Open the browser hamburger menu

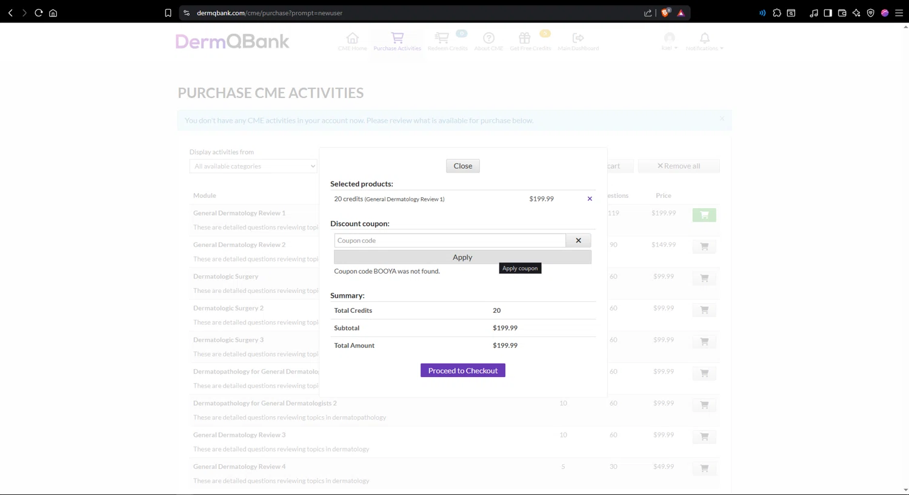point(899,13)
